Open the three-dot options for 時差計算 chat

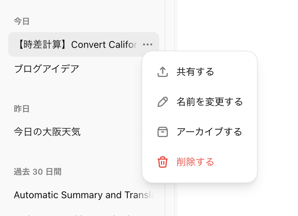148,45
